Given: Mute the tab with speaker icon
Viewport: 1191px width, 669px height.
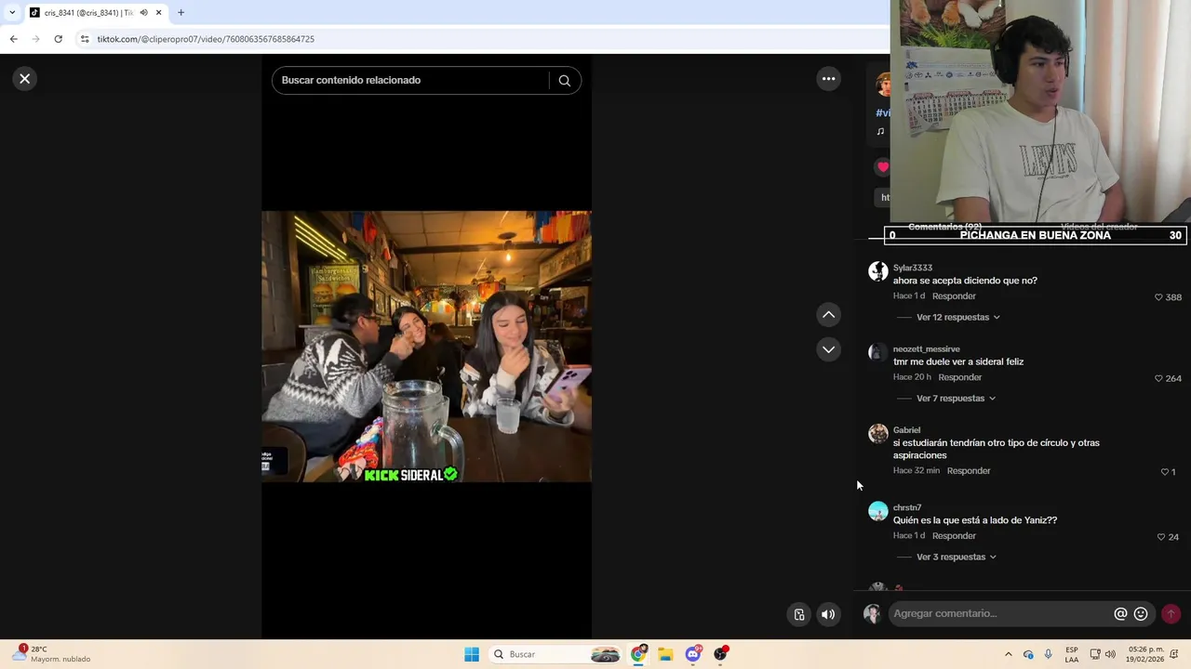Looking at the screenshot, I should [143, 13].
